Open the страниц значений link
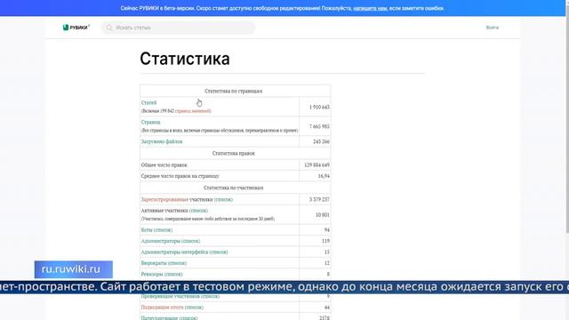This screenshot has height=320, width=569. [193, 110]
